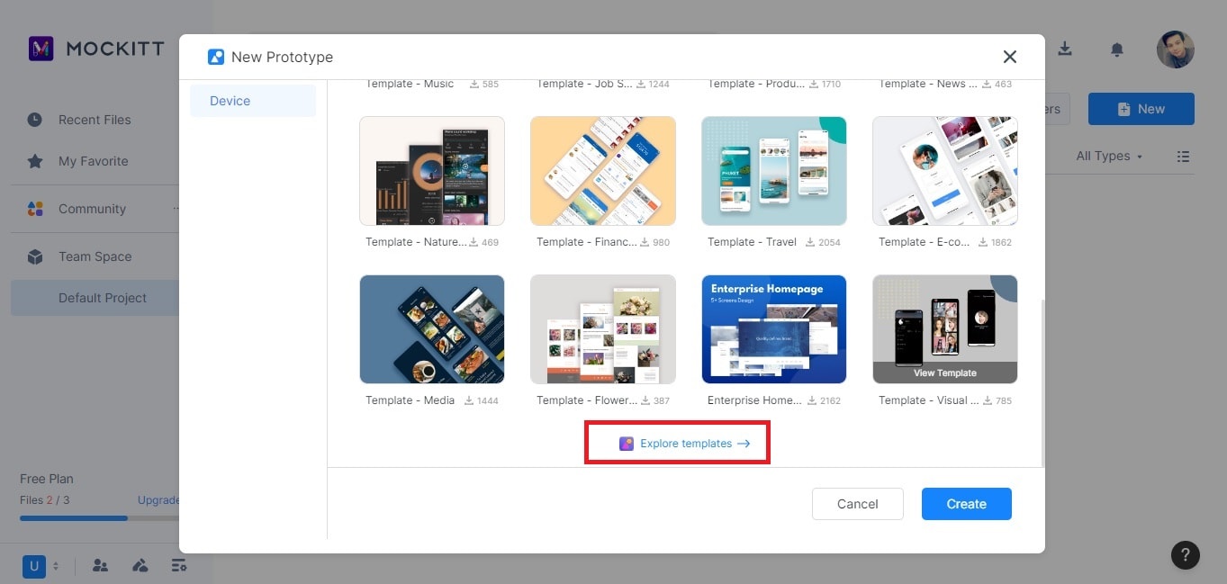
Task: Click the My Favorite star icon
Action: 35,161
